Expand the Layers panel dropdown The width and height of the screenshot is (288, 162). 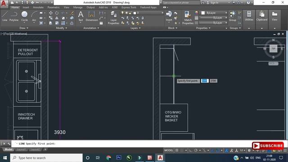point(135,28)
